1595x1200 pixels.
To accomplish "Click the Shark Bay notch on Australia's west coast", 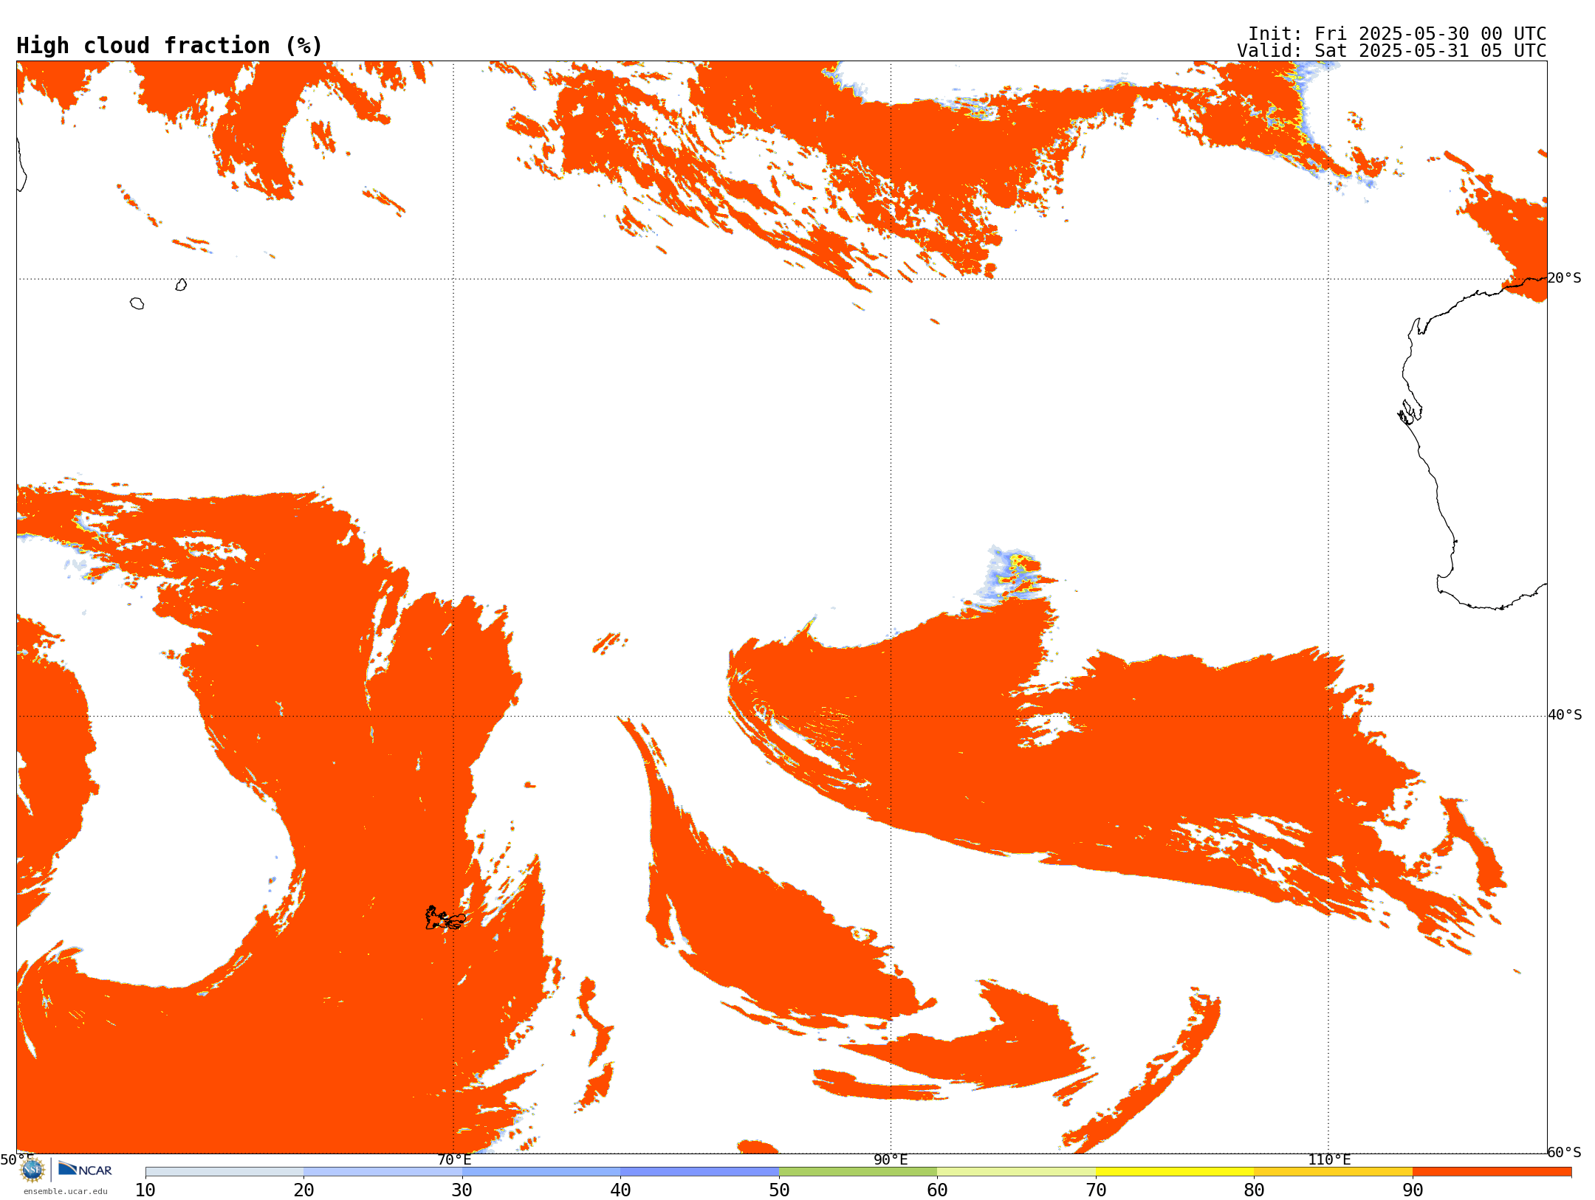I will [x=1410, y=412].
